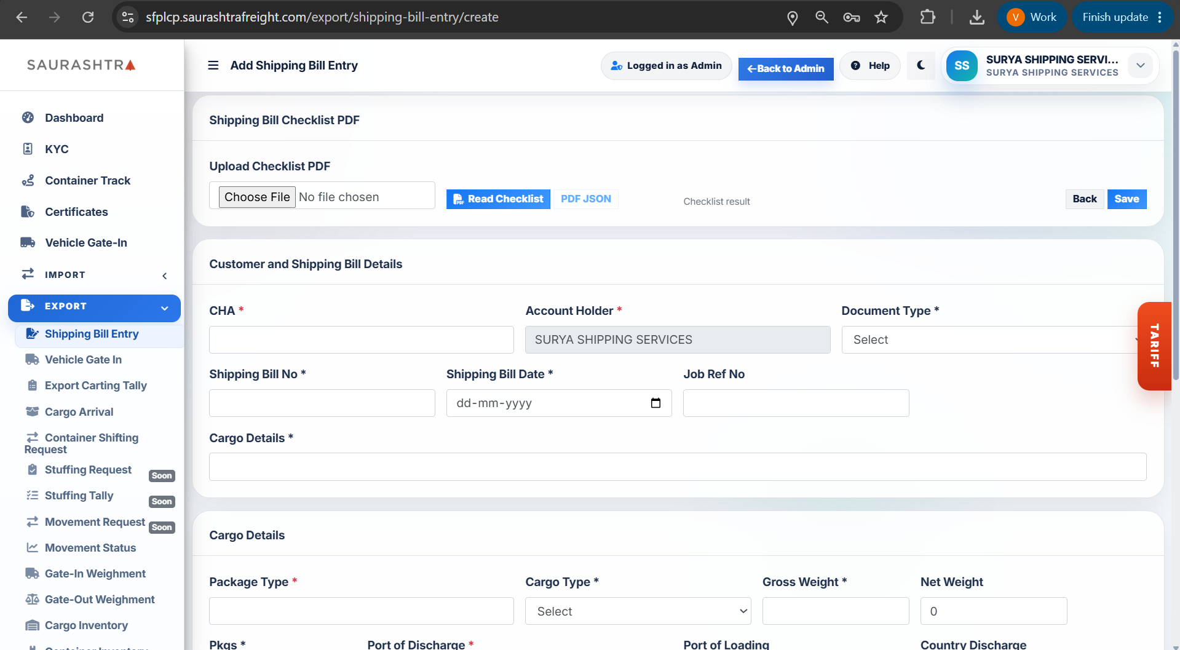This screenshot has width=1180, height=650.
Task: Open Dashboard in sidebar
Action: (x=74, y=117)
